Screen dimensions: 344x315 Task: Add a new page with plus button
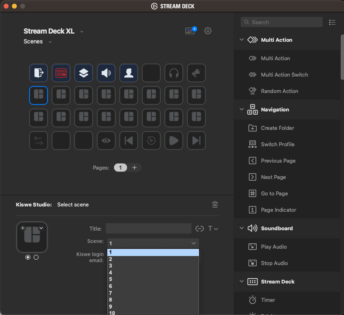134,168
